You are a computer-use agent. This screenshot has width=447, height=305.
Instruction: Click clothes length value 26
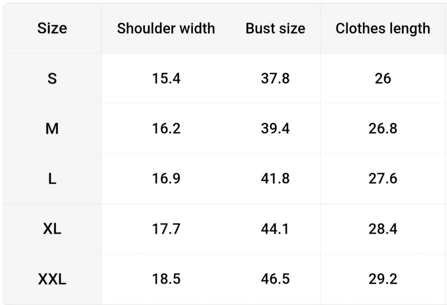point(383,78)
